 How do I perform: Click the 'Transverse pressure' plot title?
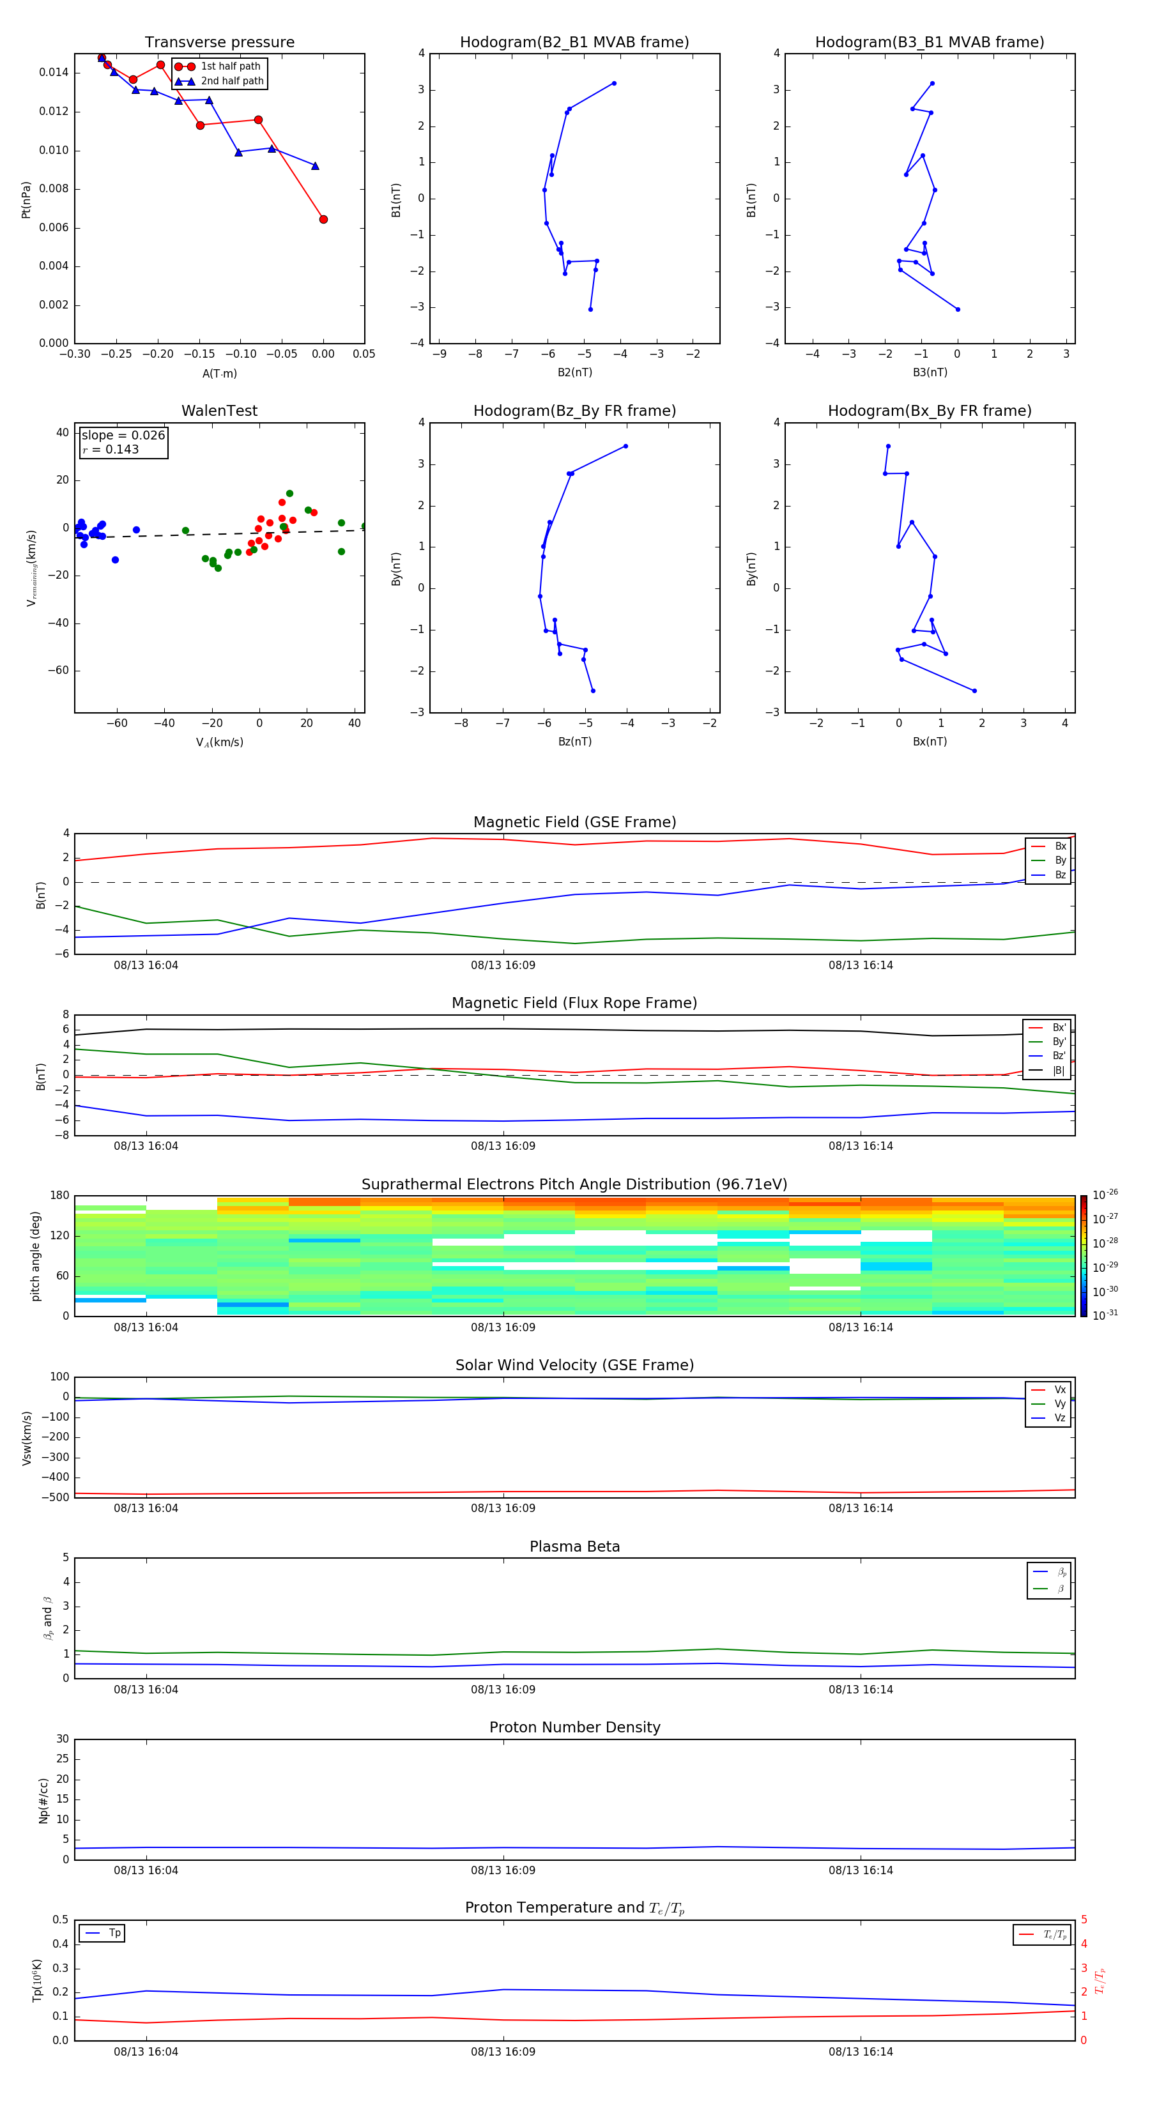(219, 43)
